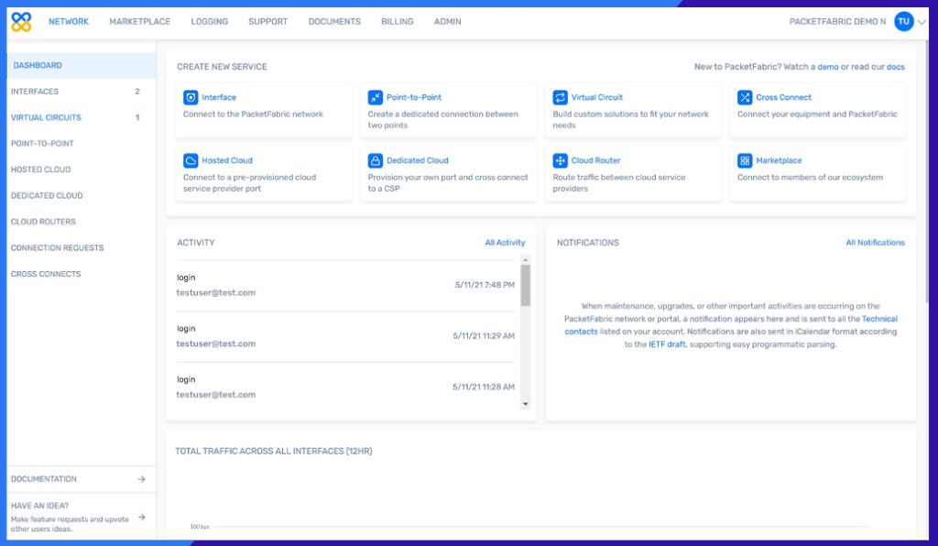Screen dimensions: 938x546
Task: Click the Point-to-Point service icon
Action: coord(376,97)
